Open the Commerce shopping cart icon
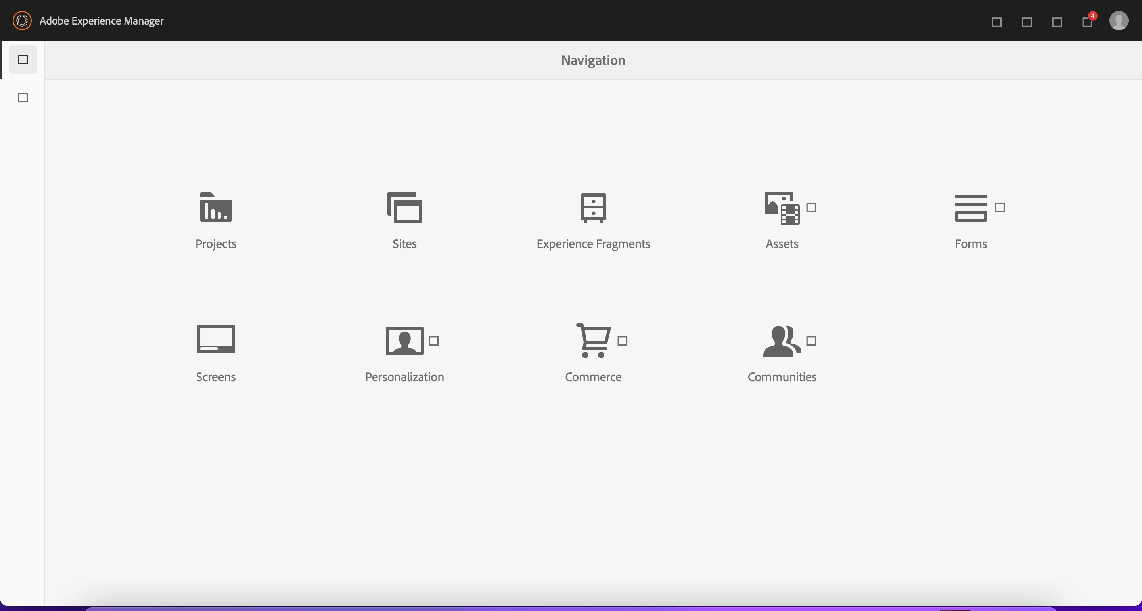The width and height of the screenshot is (1142, 611). (593, 340)
